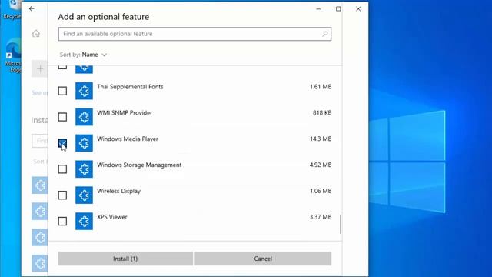Click the 1.61 MB size value
This screenshot has height=277, width=492.
click(321, 87)
